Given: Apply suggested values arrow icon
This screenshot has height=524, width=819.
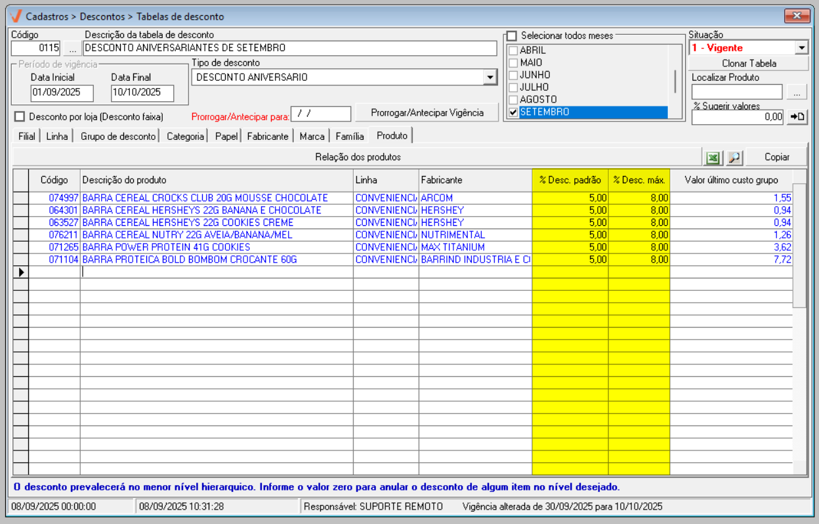Looking at the screenshot, I should click(x=796, y=117).
